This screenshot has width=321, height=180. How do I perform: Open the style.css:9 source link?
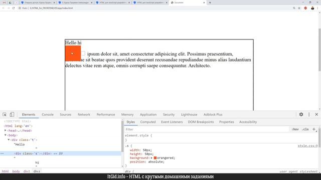point(307,145)
